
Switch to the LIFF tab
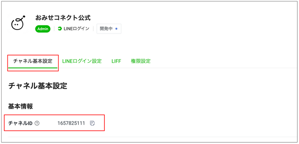point(116,61)
